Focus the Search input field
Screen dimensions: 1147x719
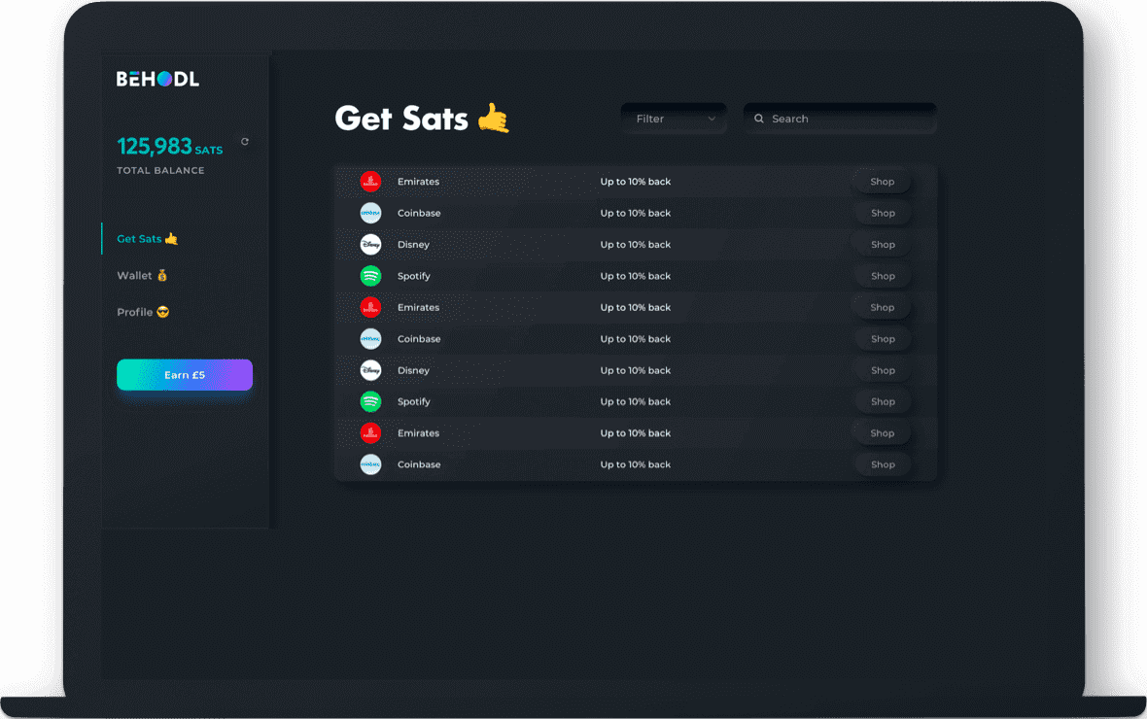(840, 119)
